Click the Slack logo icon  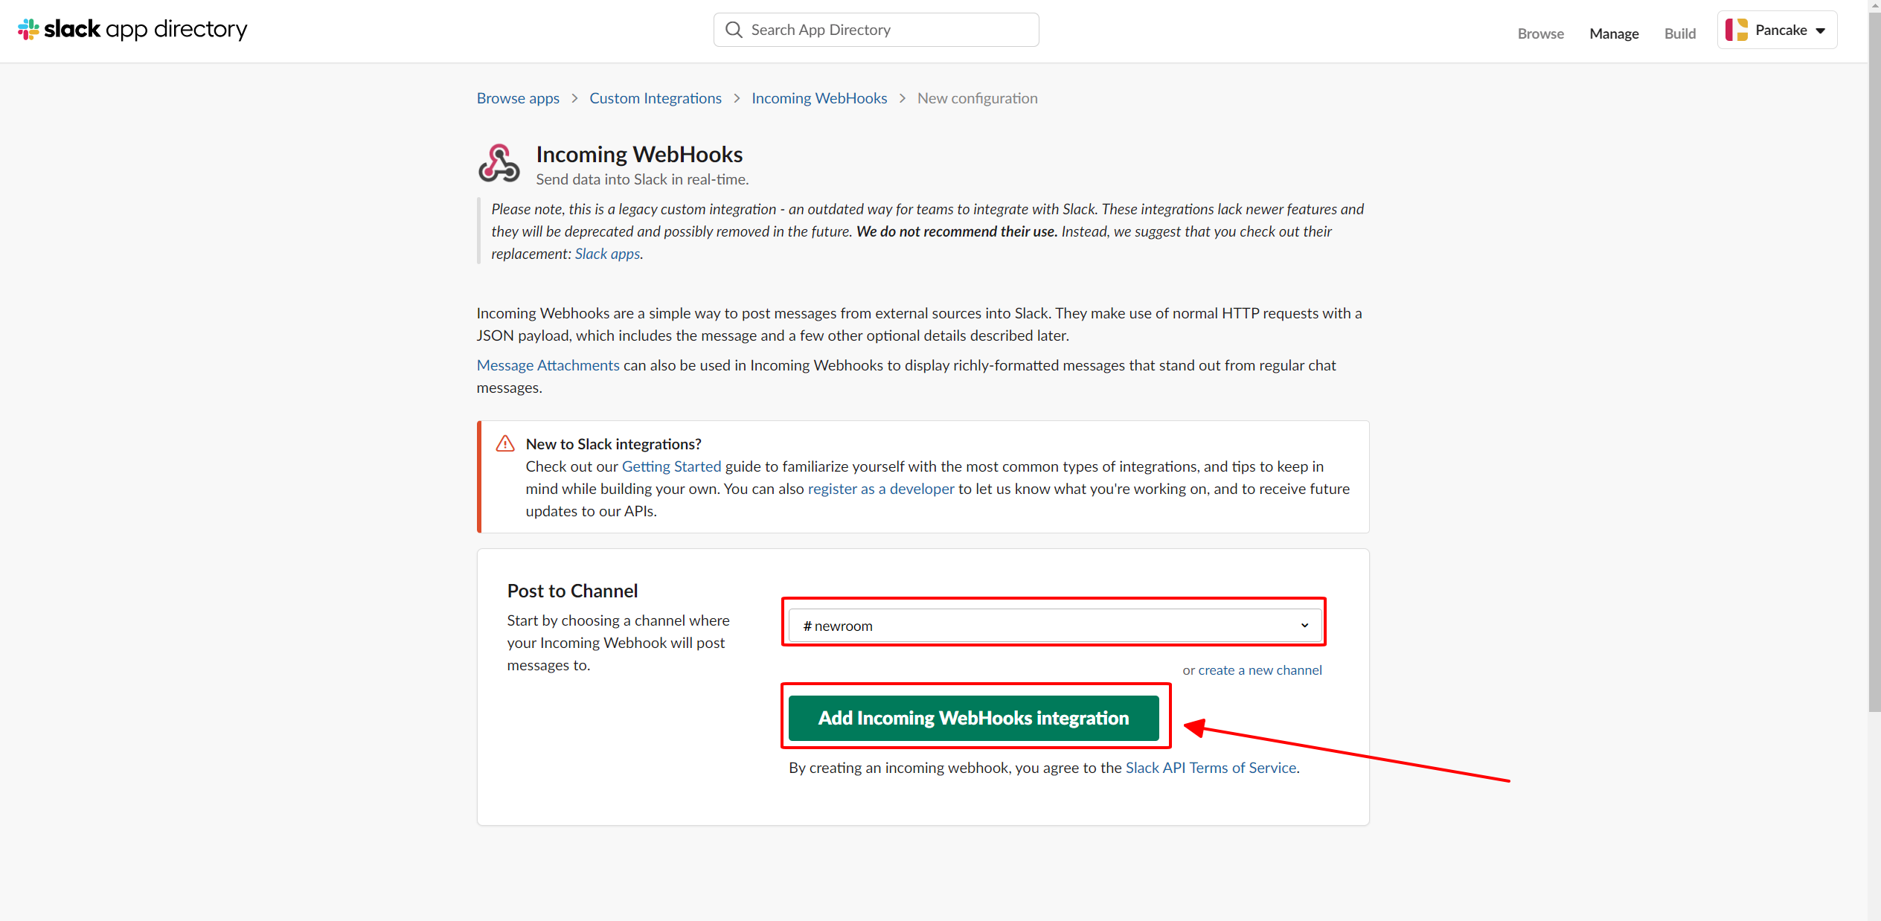point(28,30)
